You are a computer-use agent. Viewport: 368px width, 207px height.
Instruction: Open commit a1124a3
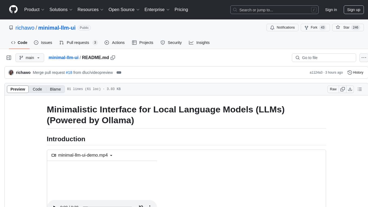316,72
